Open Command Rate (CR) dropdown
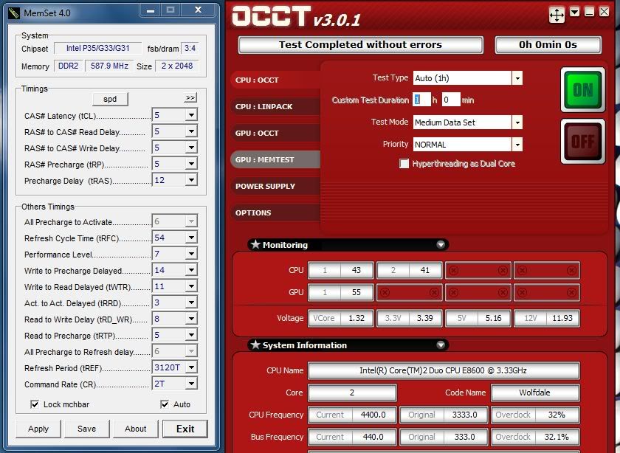 pyautogui.click(x=191, y=384)
